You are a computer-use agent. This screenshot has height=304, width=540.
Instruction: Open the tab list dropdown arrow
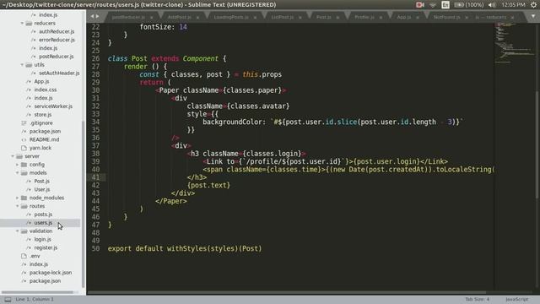click(x=532, y=16)
